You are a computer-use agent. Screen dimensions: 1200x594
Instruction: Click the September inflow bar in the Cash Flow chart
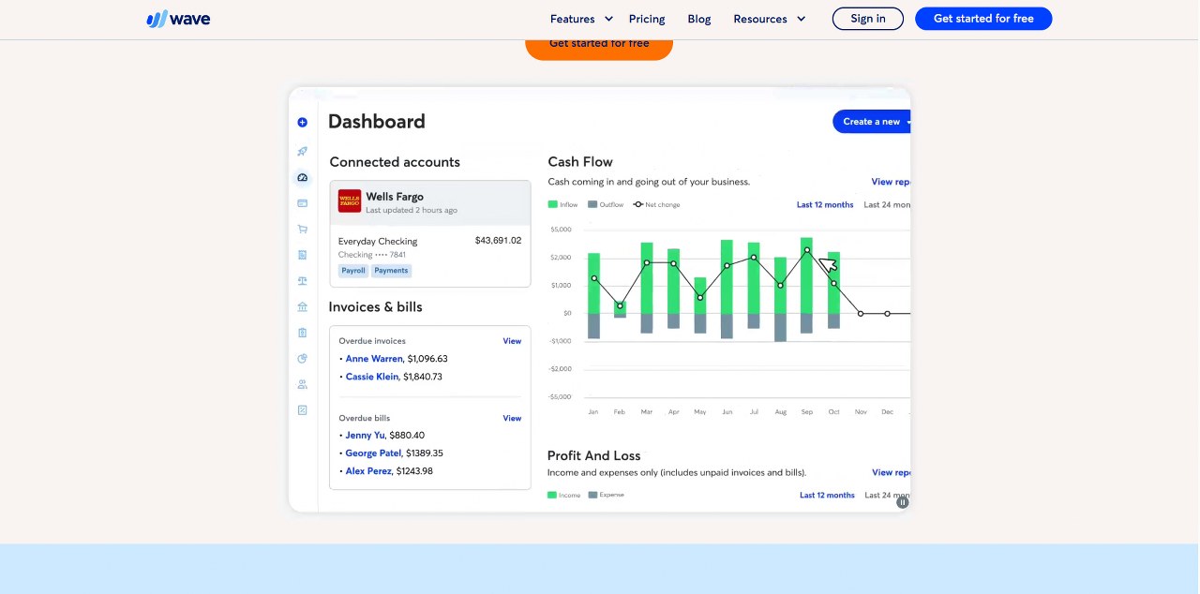click(806, 275)
